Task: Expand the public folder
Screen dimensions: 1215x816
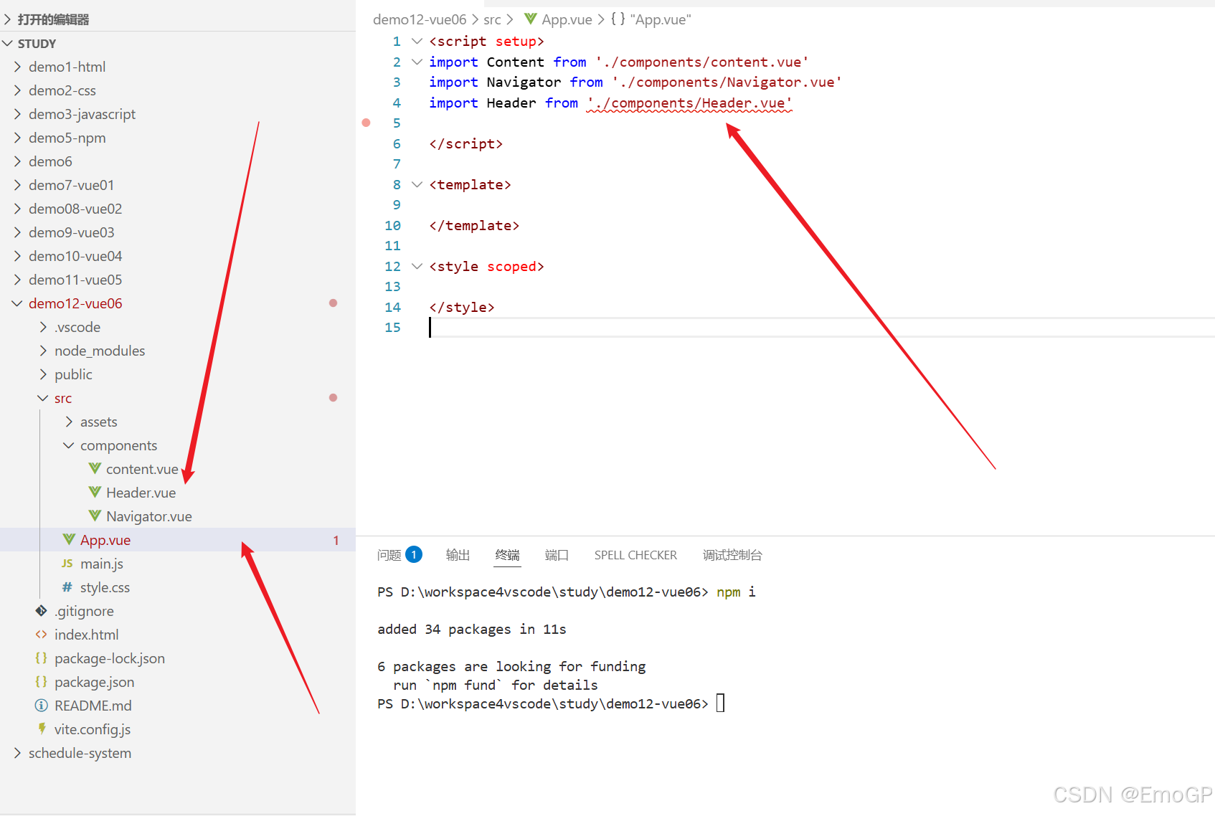Action: click(x=43, y=374)
